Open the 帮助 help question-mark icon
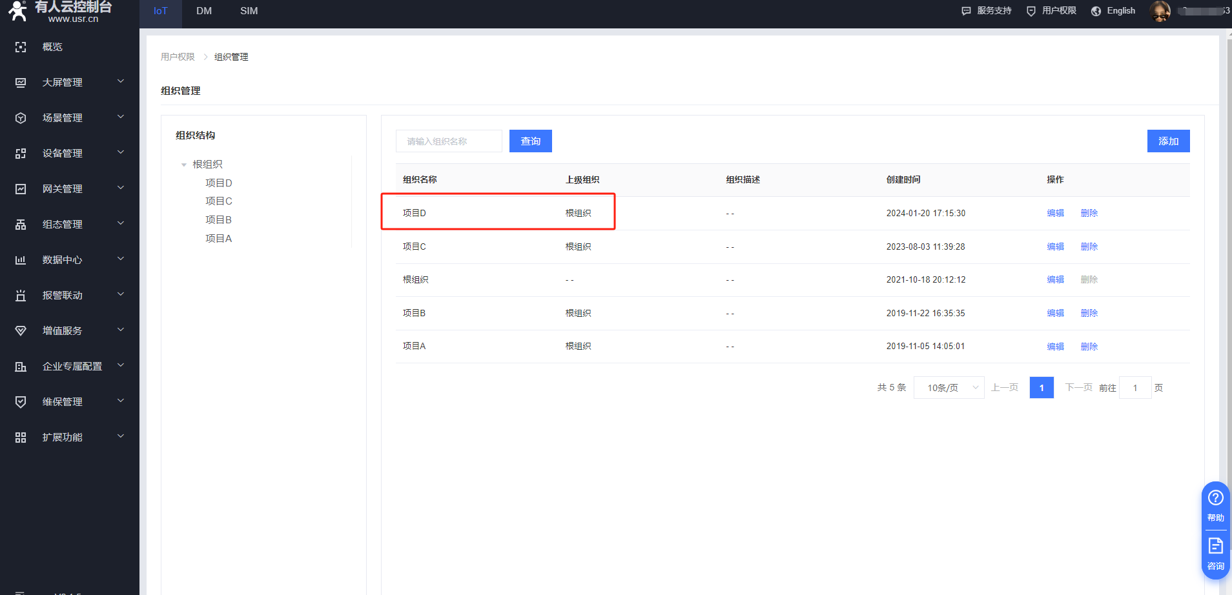Image resolution: width=1232 pixels, height=595 pixels. coord(1215,498)
